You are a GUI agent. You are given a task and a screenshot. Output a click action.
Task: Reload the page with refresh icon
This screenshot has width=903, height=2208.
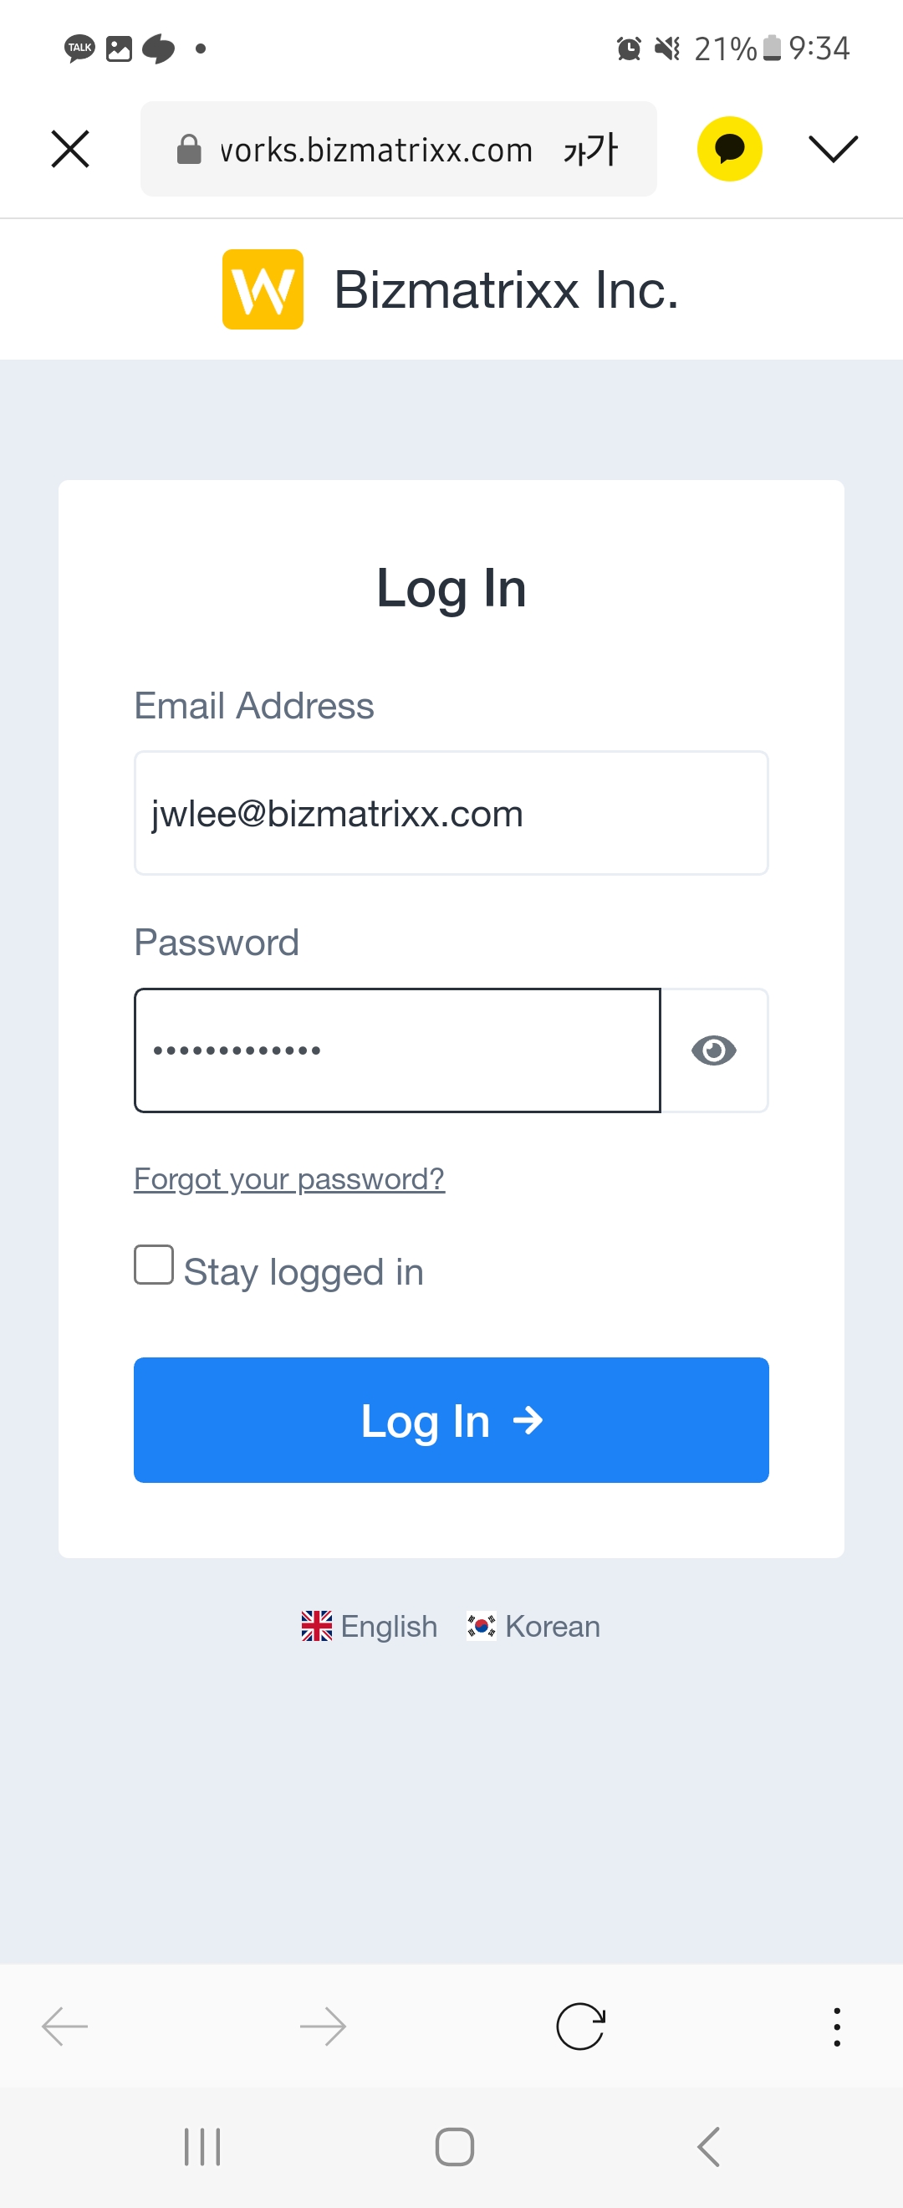click(x=581, y=2027)
